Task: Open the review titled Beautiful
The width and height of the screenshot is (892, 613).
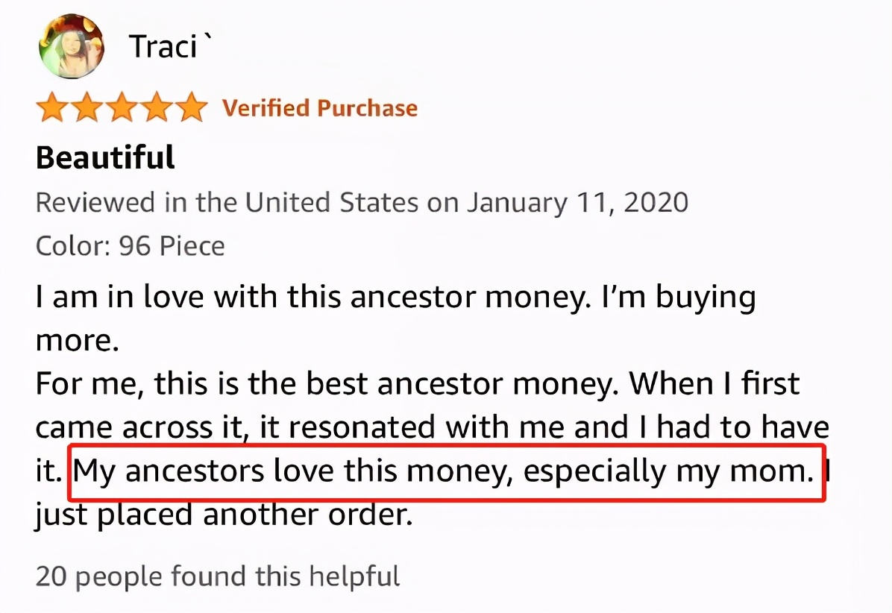Action: 105,157
